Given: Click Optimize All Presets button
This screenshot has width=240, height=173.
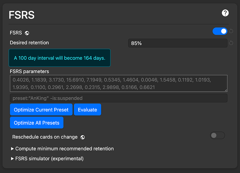Looking at the screenshot, I should point(37,123).
